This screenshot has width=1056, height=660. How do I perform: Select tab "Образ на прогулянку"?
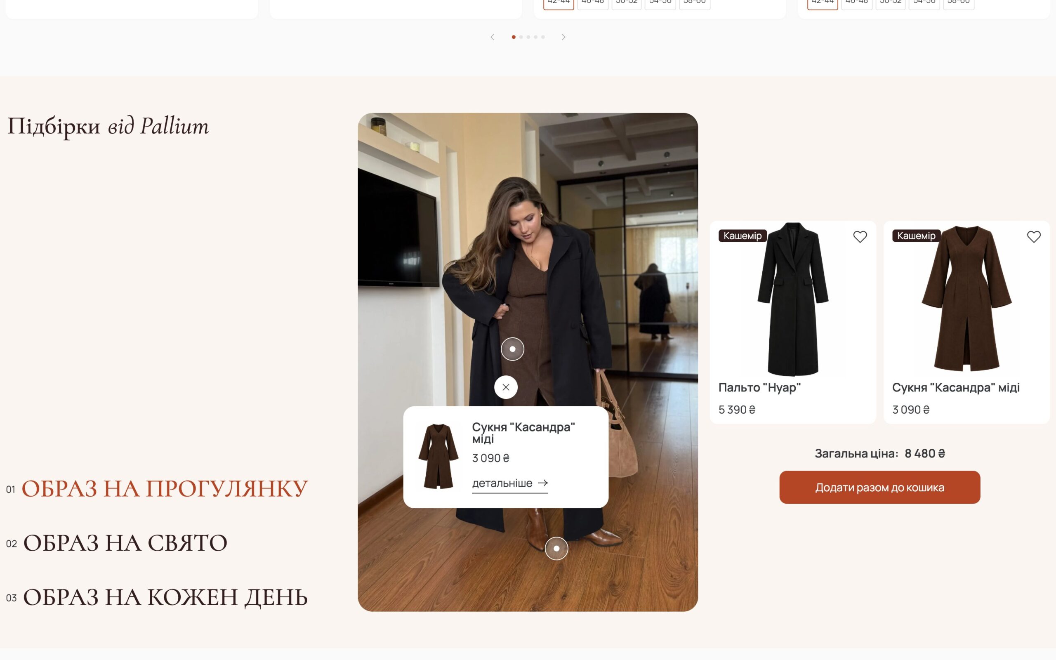[x=164, y=488]
